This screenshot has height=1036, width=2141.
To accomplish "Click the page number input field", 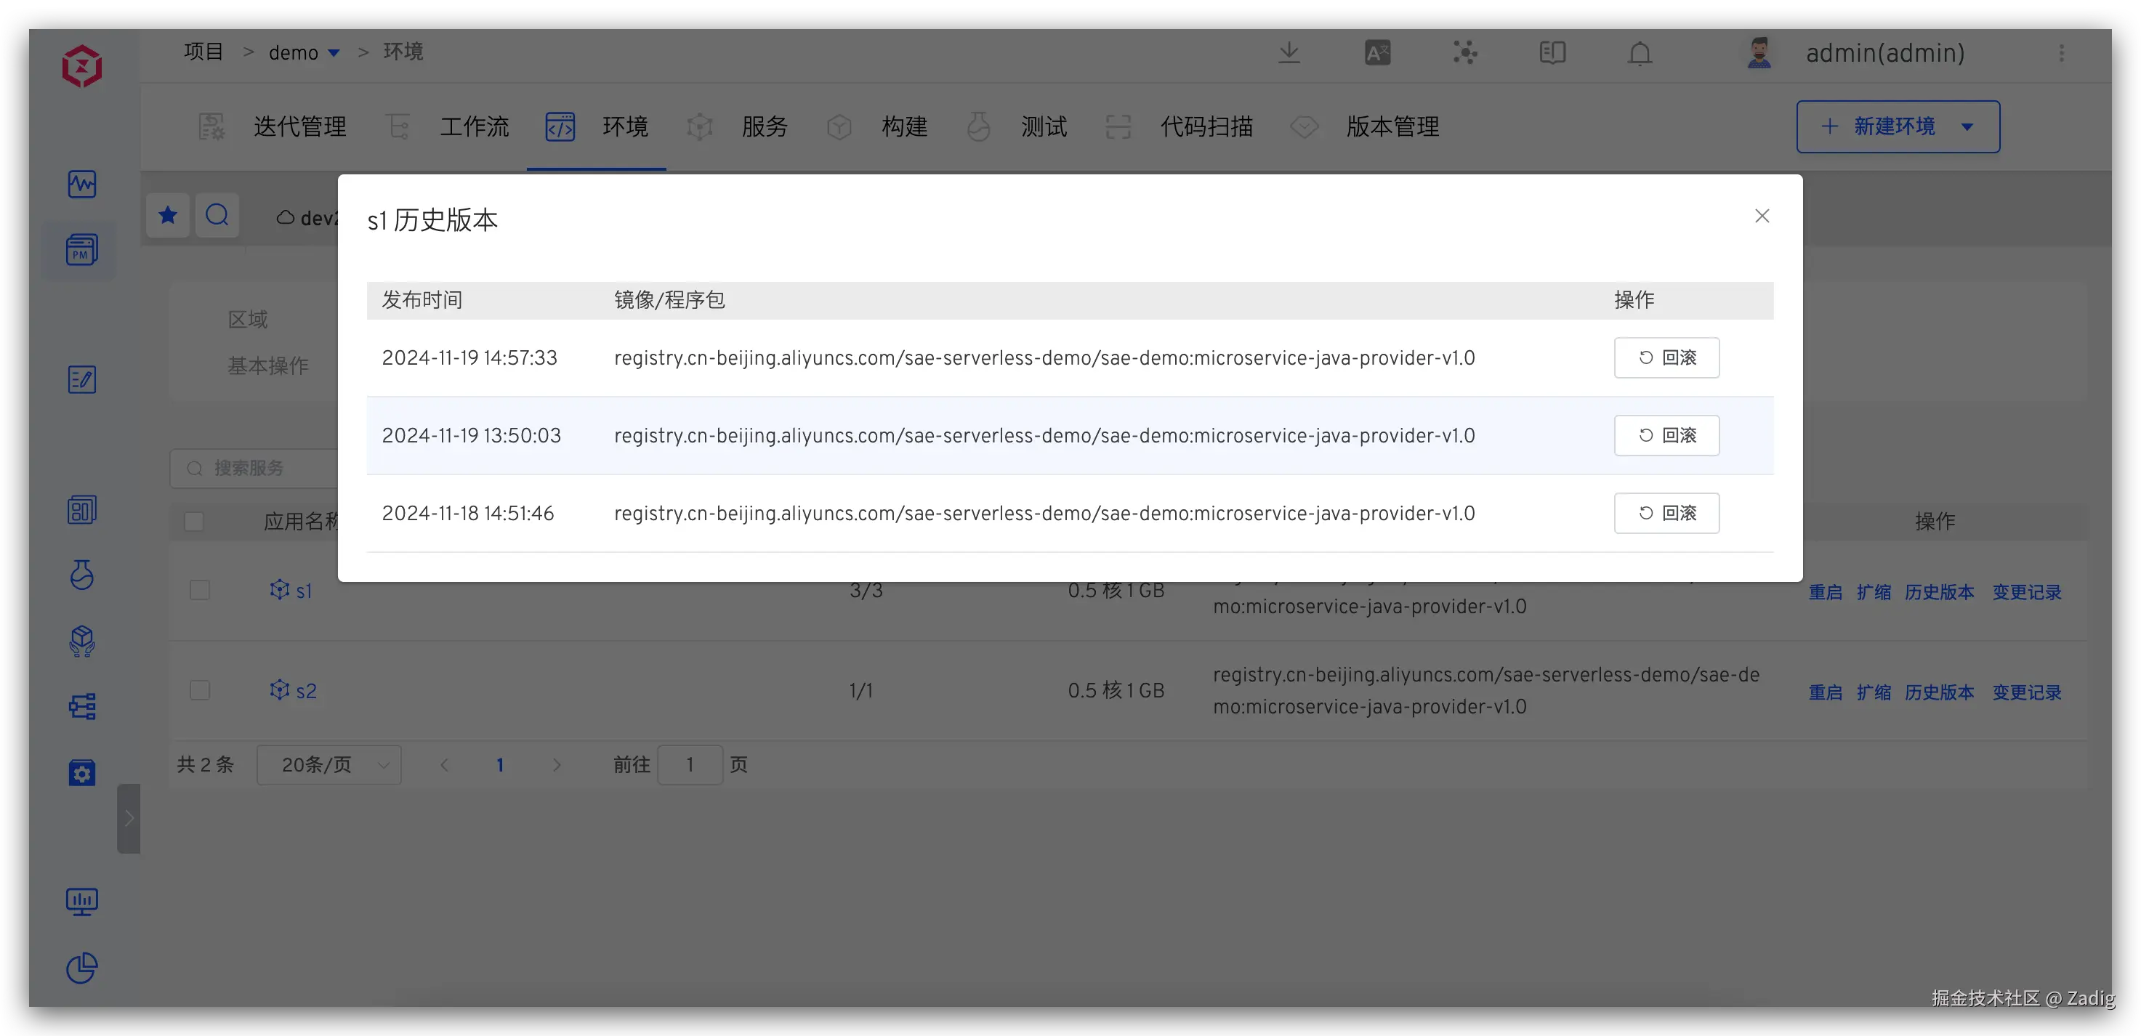I will 689,765.
